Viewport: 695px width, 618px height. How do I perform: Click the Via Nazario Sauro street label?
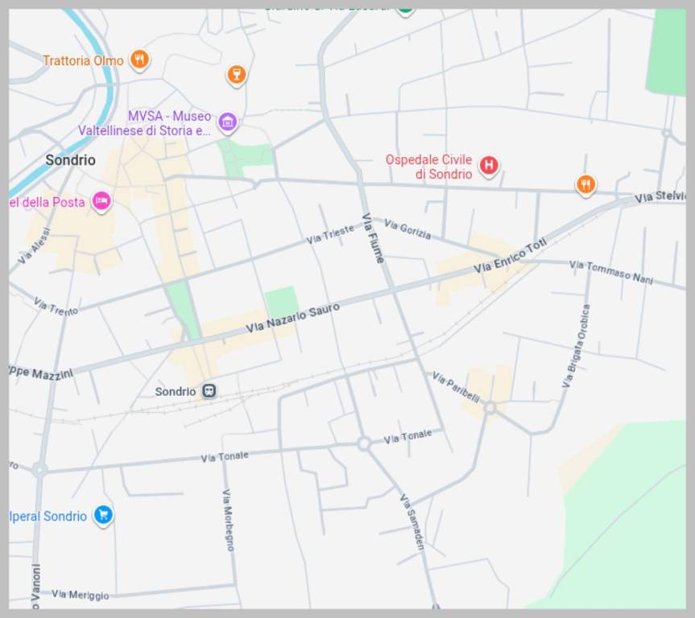tap(293, 318)
